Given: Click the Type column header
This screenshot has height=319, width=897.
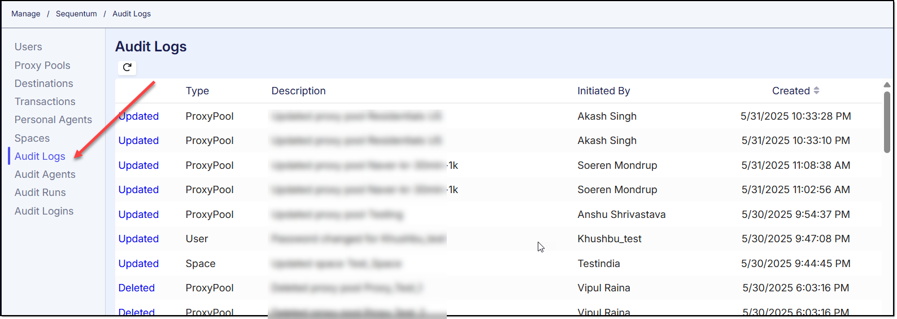Looking at the screenshot, I should tap(197, 91).
